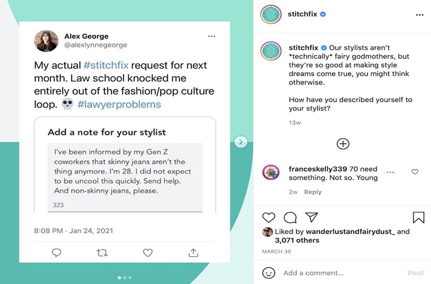Open post options three-dot menu
Screen dimensions: 431x284
pos(420,15)
